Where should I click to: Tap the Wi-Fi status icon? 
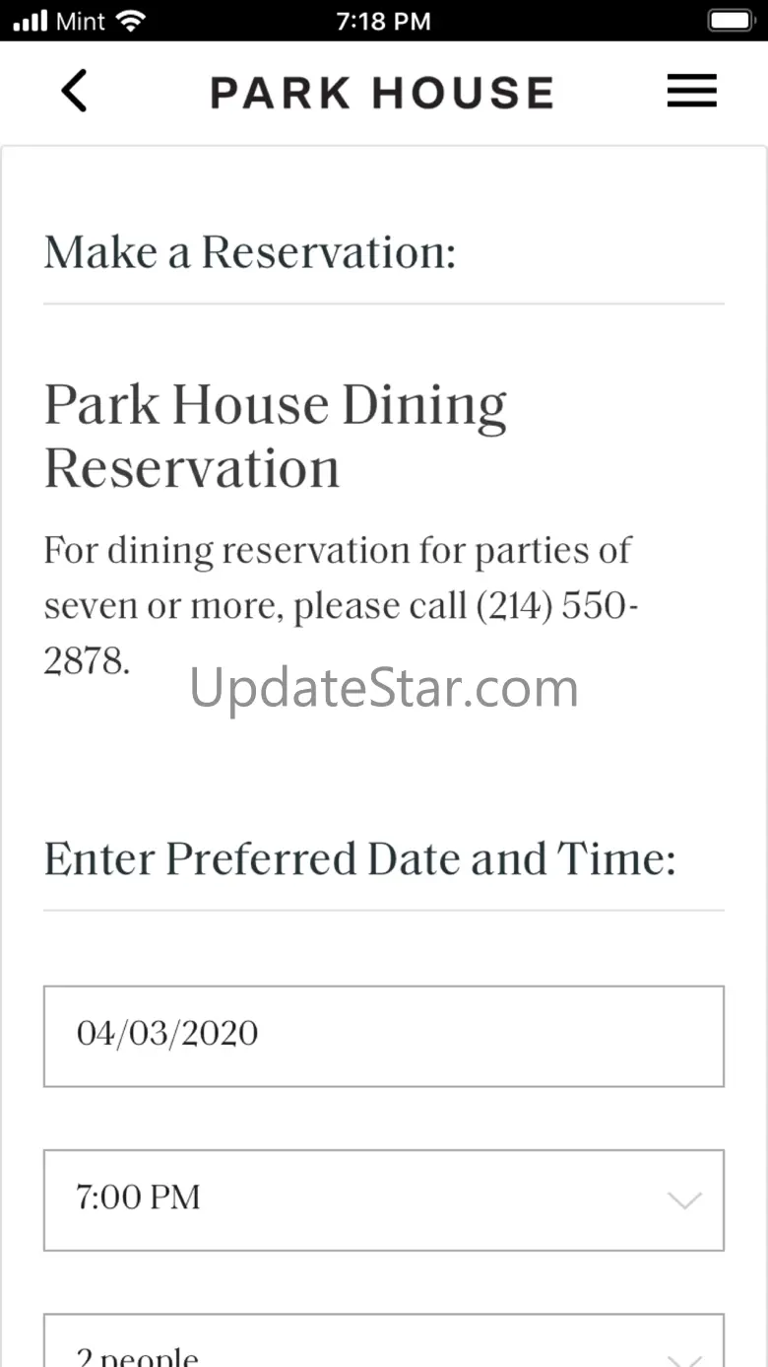pyautogui.click(x=130, y=21)
